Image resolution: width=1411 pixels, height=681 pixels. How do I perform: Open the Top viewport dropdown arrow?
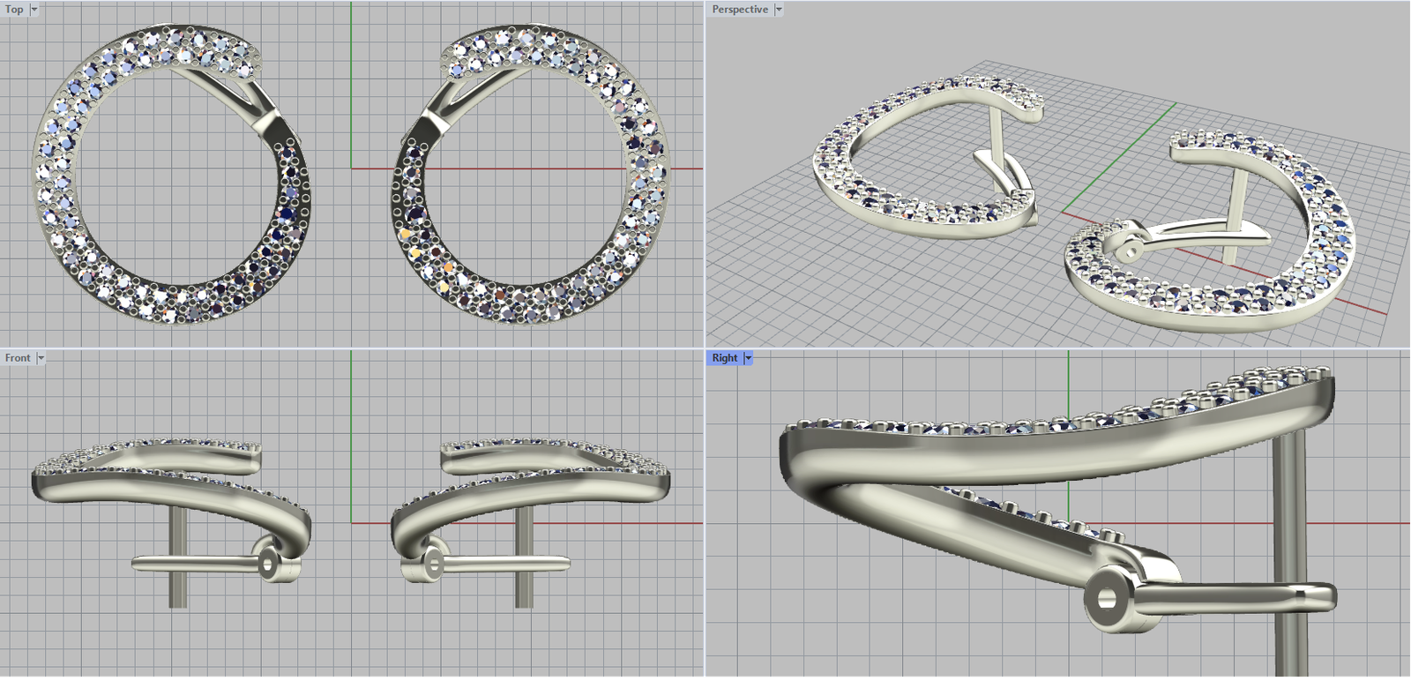point(34,10)
